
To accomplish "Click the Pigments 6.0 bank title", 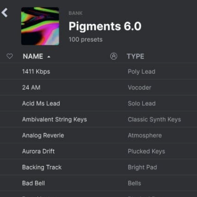I will (x=105, y=26).
